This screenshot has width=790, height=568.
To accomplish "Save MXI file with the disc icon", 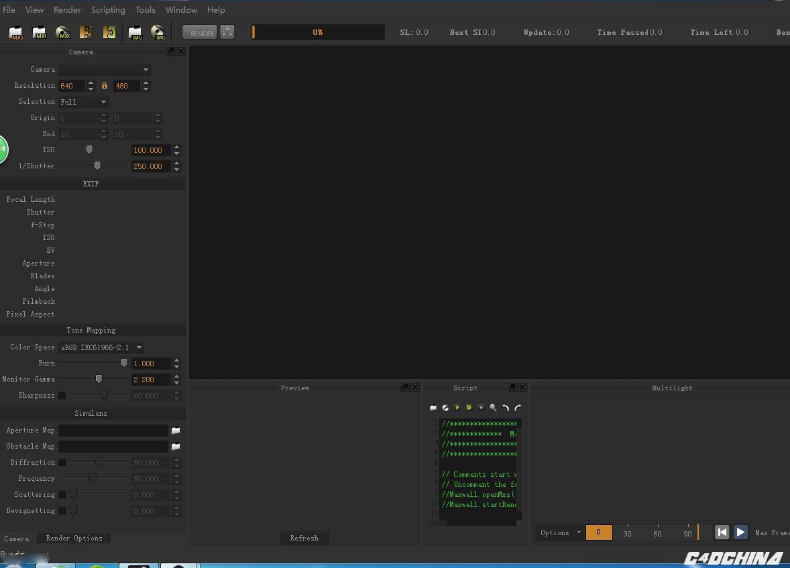I will (x=62, y=33).
